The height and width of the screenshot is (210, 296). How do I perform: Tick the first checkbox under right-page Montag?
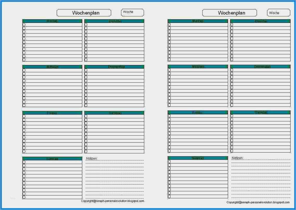(x=169, y=24)
